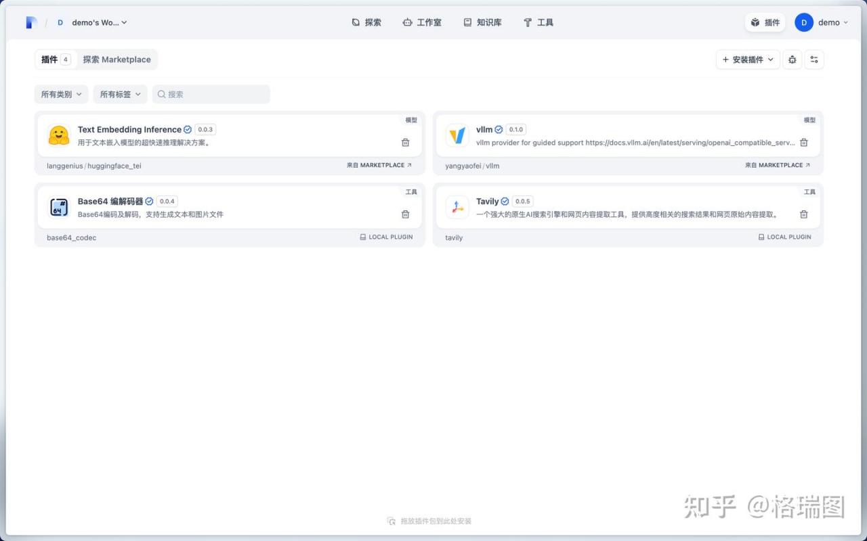
Task: Click the tavily identifier text in footer
Action: (454, 237)
